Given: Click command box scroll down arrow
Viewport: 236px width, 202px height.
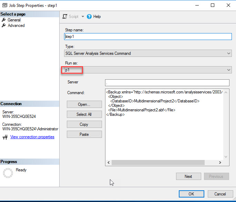Looking at the screenshot, I should pyautogui.click(x=226, y=156).
